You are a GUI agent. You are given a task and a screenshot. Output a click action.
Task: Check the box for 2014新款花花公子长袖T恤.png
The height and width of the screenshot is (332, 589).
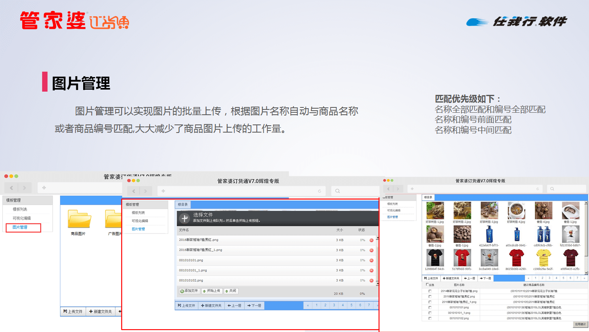pyautogui.click(x=430, y=291)
